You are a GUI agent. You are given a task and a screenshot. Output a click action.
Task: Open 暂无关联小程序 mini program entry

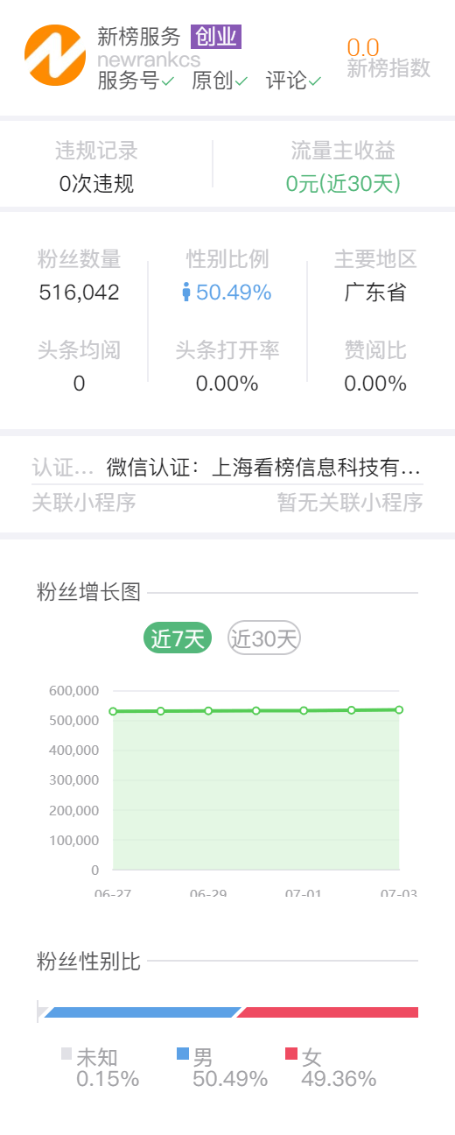350,503
